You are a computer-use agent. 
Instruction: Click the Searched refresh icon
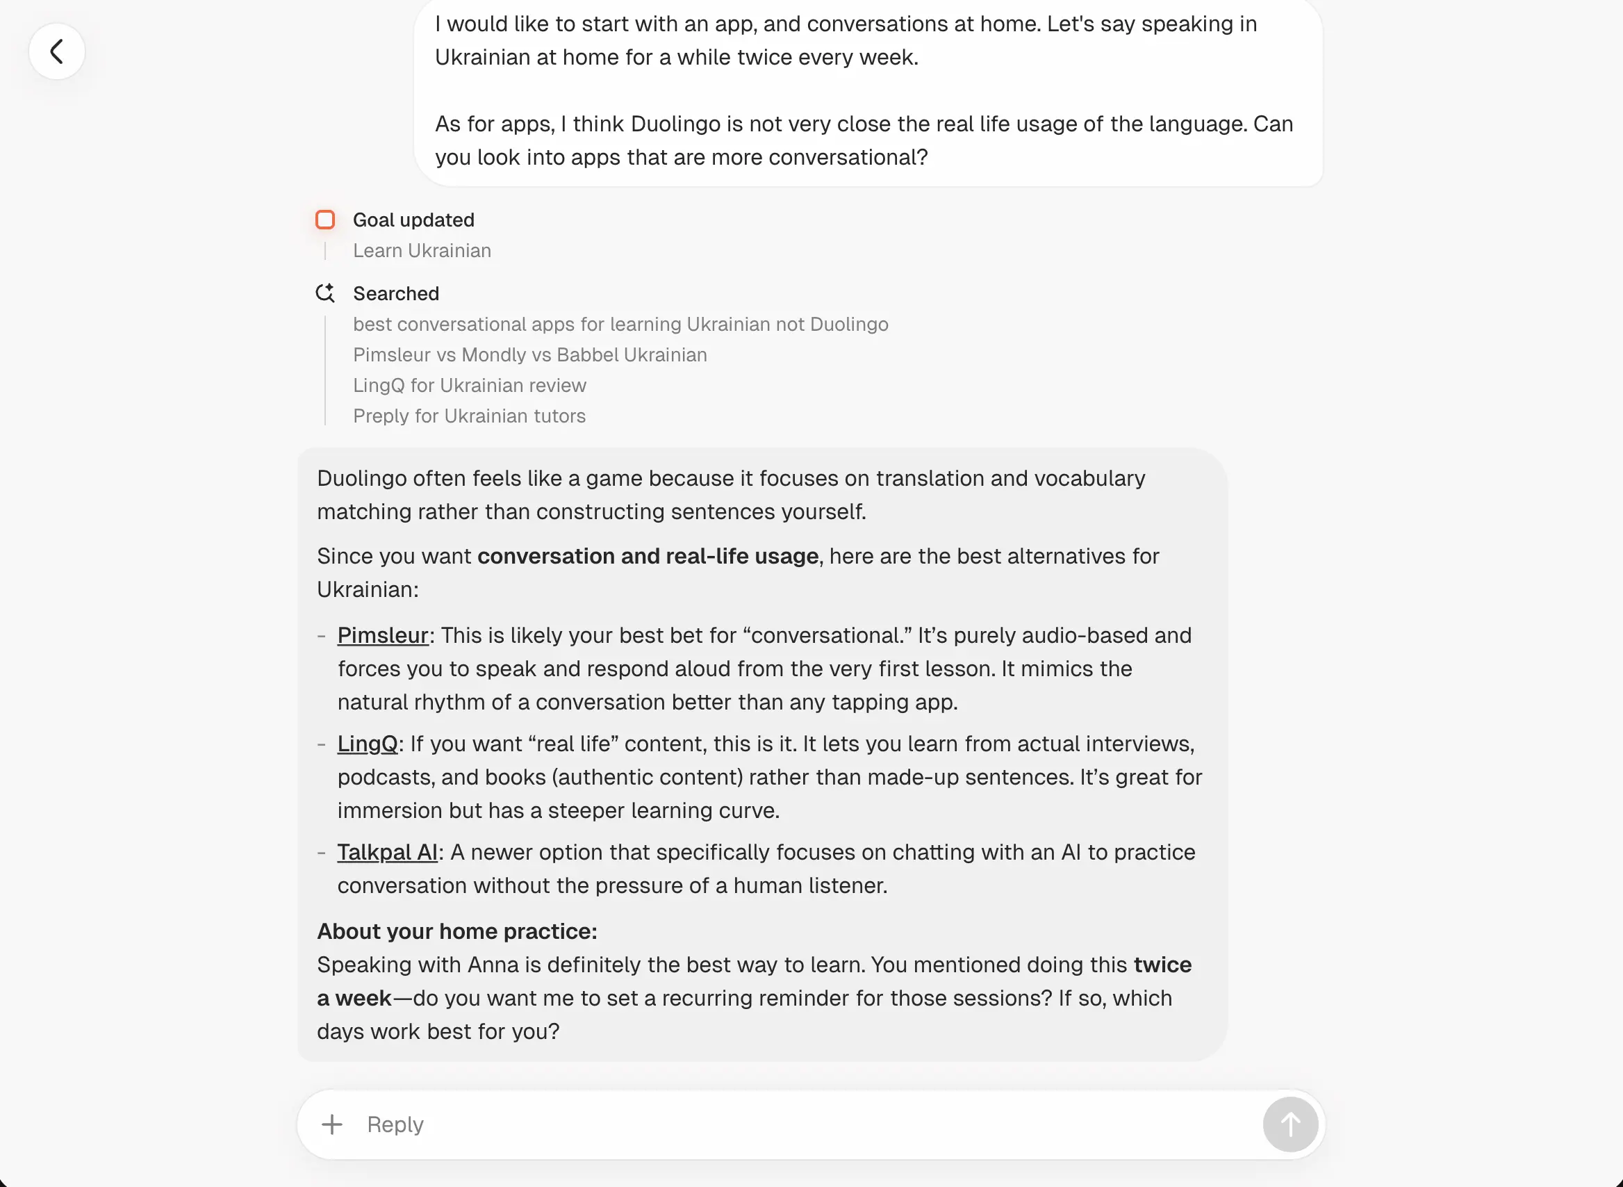click(x=325, y=293)
